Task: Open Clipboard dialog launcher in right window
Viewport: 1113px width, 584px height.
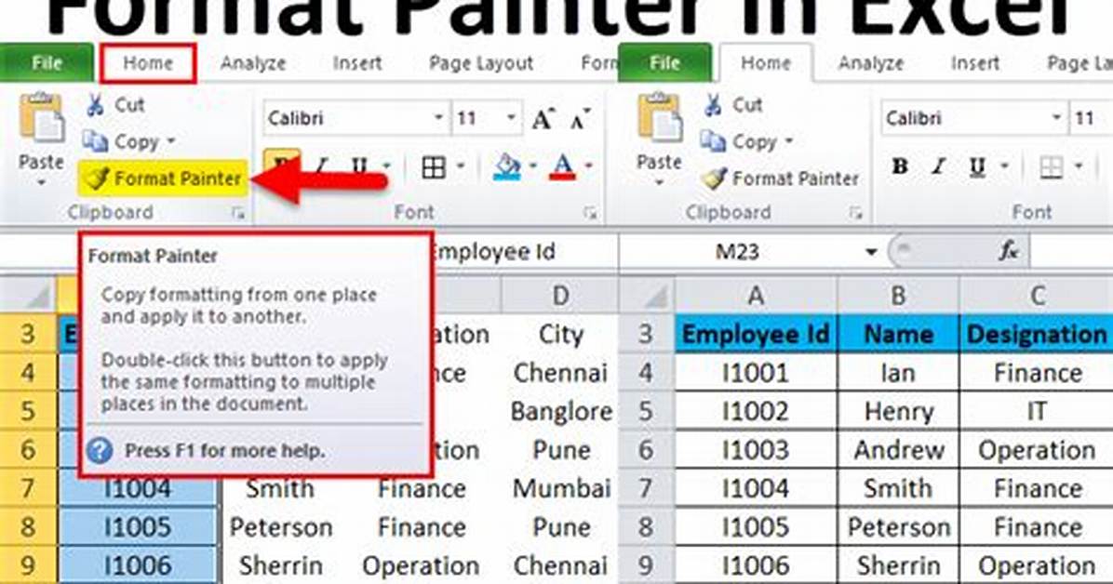Action: (856, 213)
